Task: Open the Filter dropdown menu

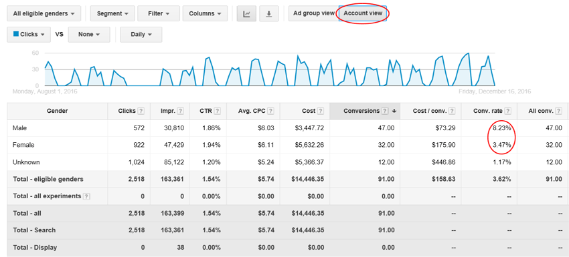Action: [x=159, y=14]
